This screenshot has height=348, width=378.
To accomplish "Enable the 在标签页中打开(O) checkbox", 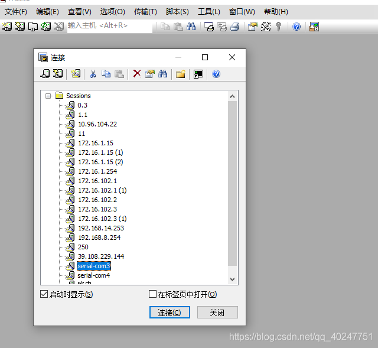I will coord(152,294).
